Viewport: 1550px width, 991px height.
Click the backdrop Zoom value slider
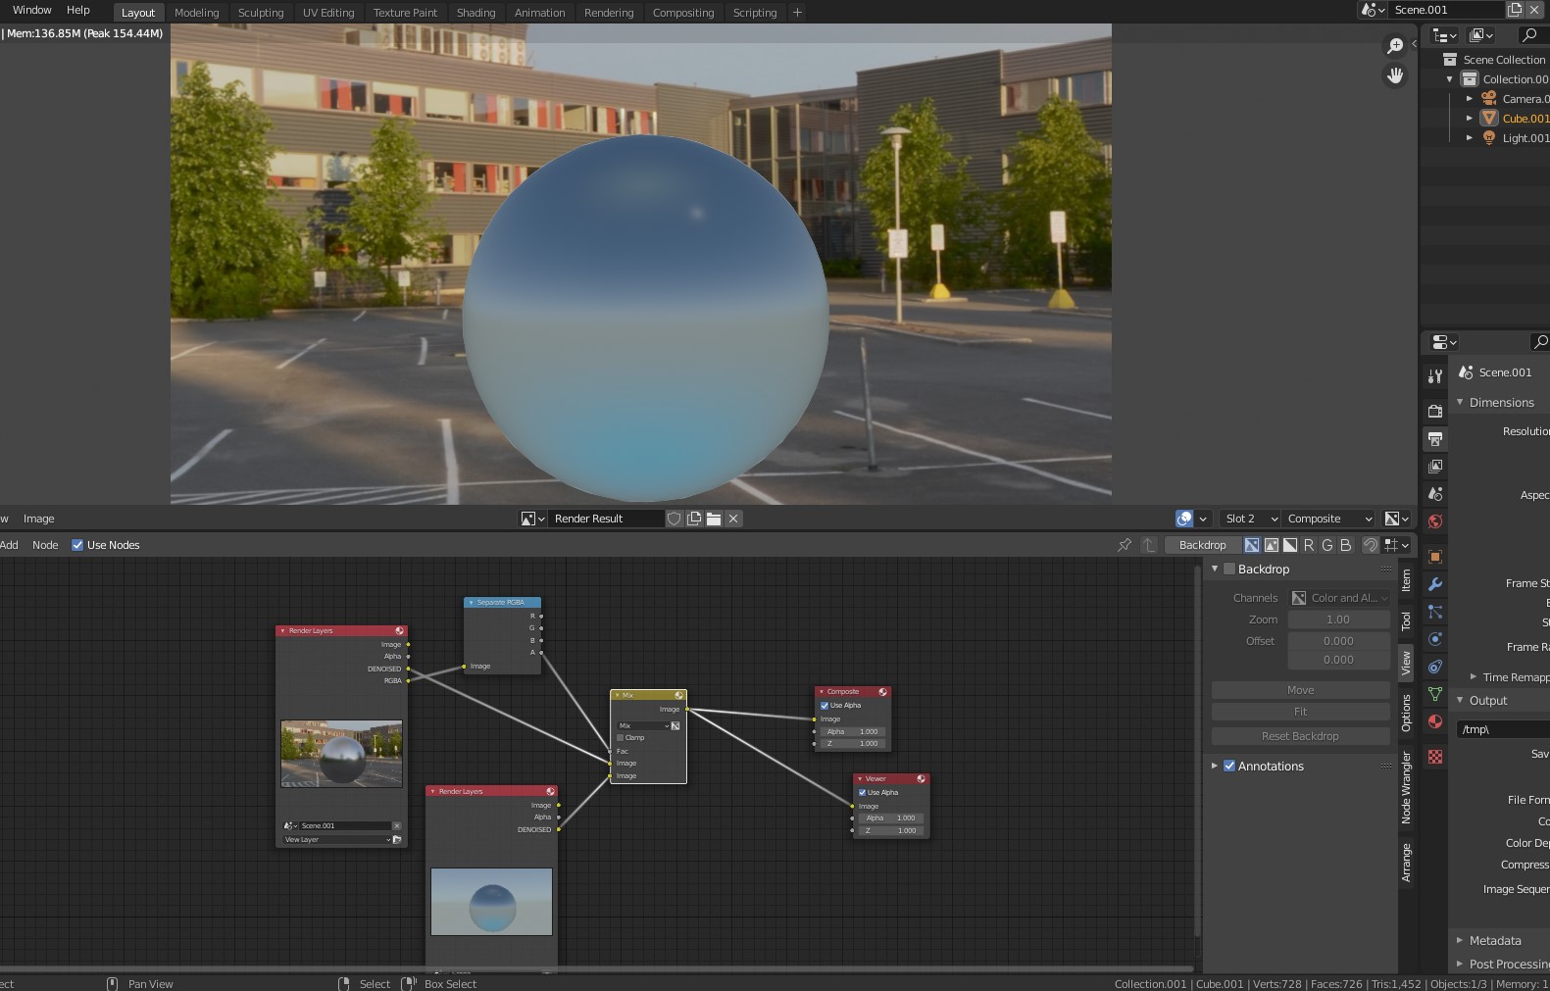tap(1337, 619)
